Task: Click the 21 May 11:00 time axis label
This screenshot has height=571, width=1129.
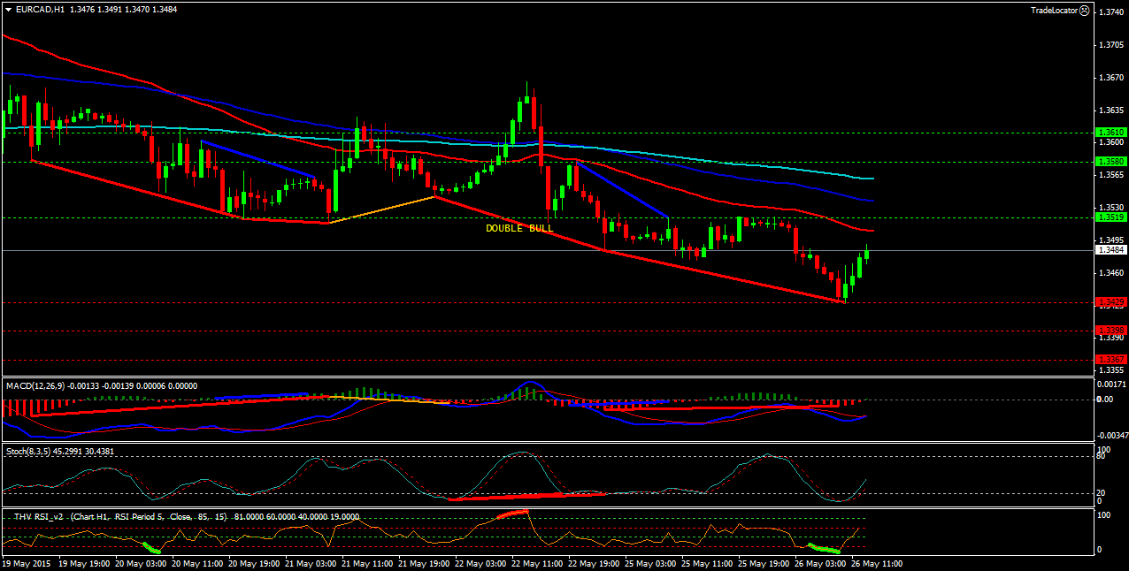Action: pos(369,563)
